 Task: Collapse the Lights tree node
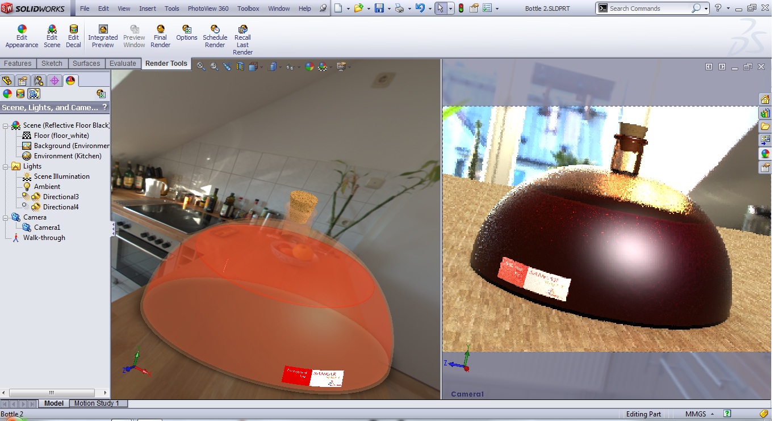5,166
